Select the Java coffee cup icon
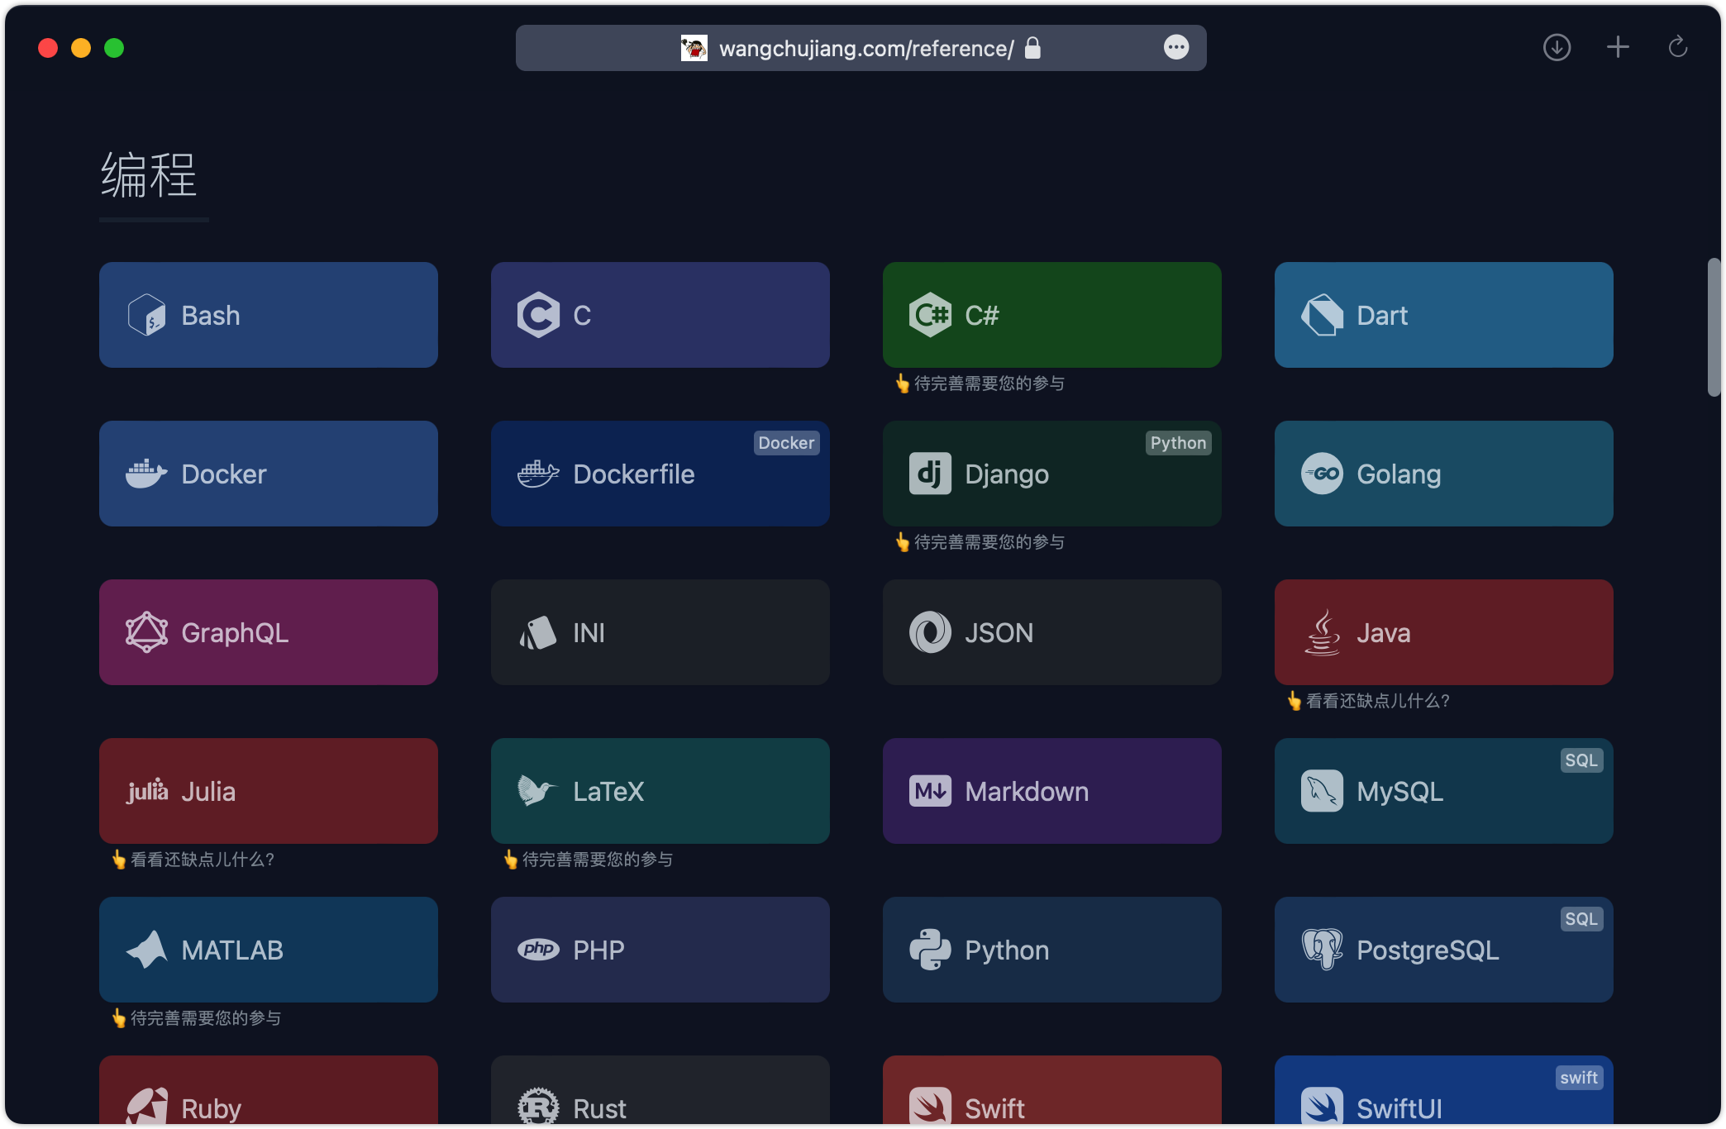 click(x=1322, y=632)
